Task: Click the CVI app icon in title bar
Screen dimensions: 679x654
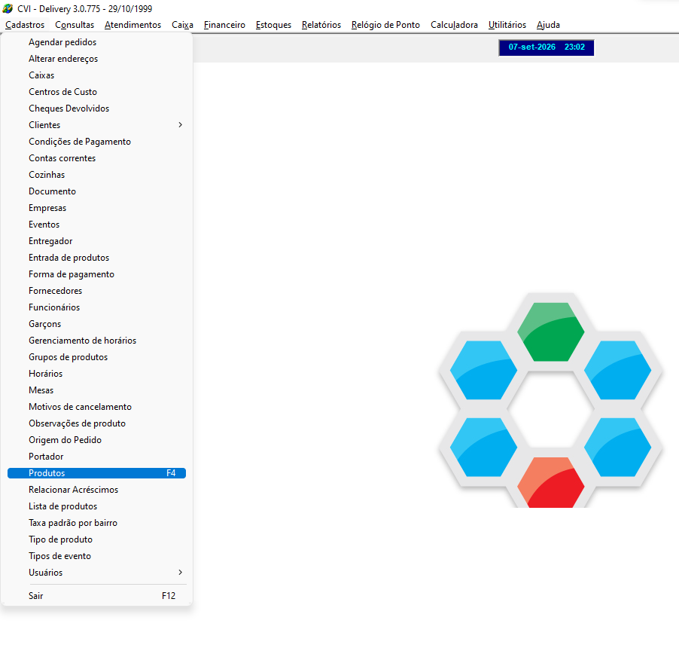Action: [x=8, y=8]
